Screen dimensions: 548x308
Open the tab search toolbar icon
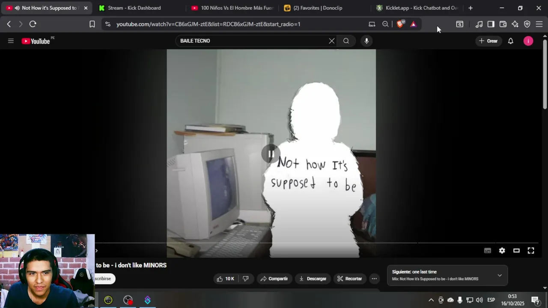[x=459, y=24]
